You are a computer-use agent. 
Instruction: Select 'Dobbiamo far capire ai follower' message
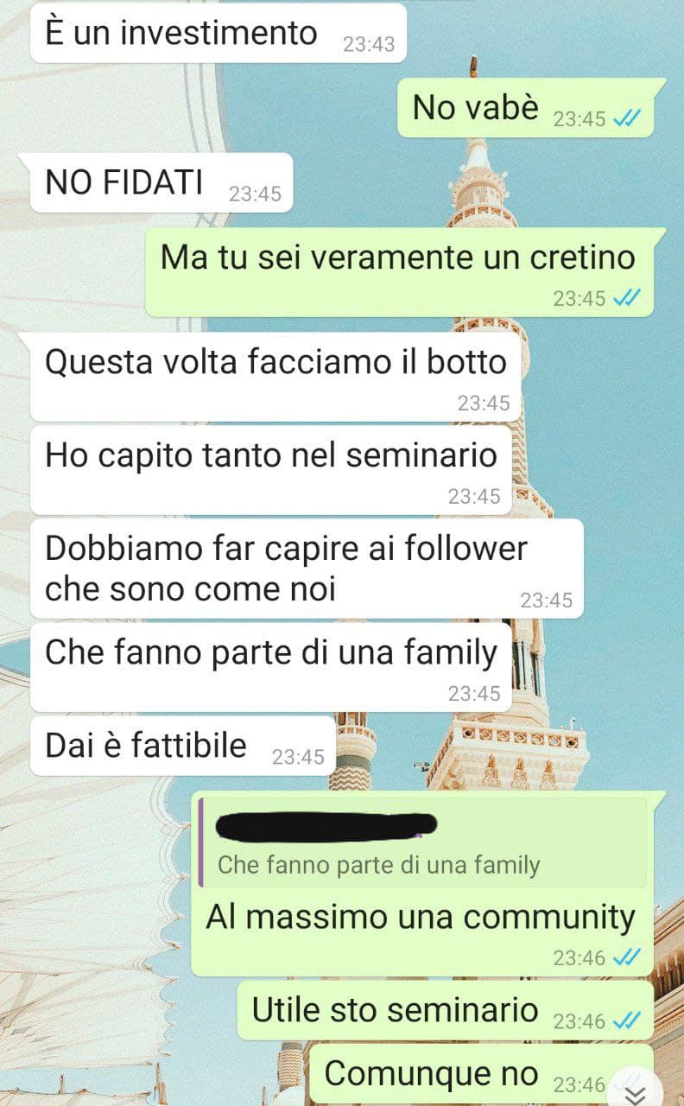(307, 569)
